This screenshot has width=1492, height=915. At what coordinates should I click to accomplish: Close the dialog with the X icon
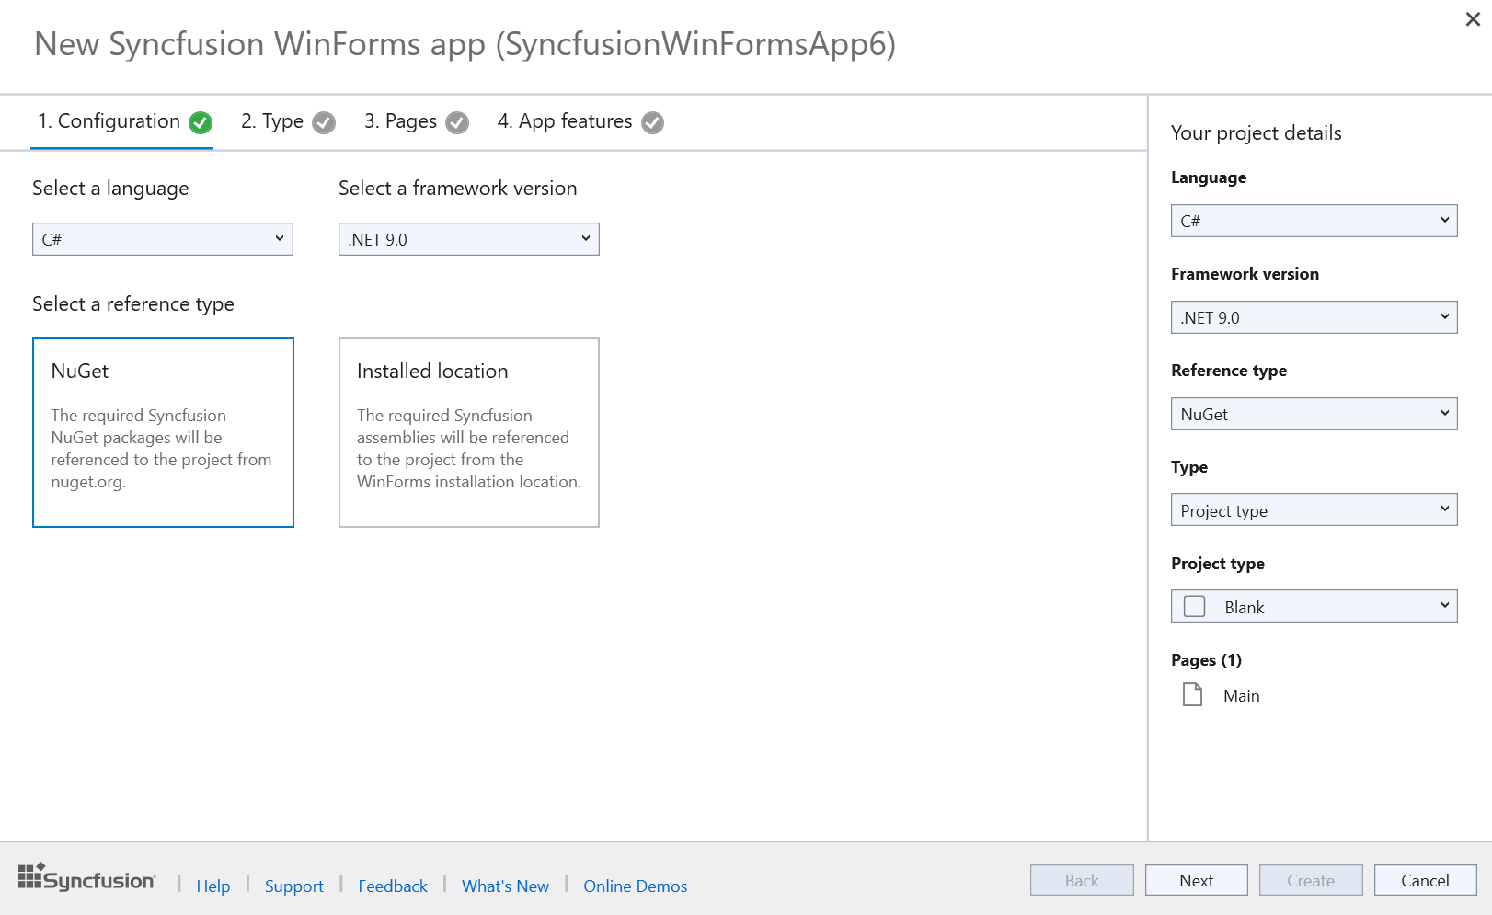click(x=1472, y=19)
